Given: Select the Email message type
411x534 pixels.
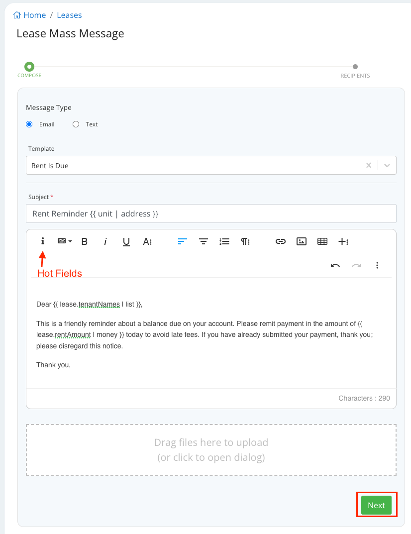Looking at the screenshot, I should click(x=29, y=124).
